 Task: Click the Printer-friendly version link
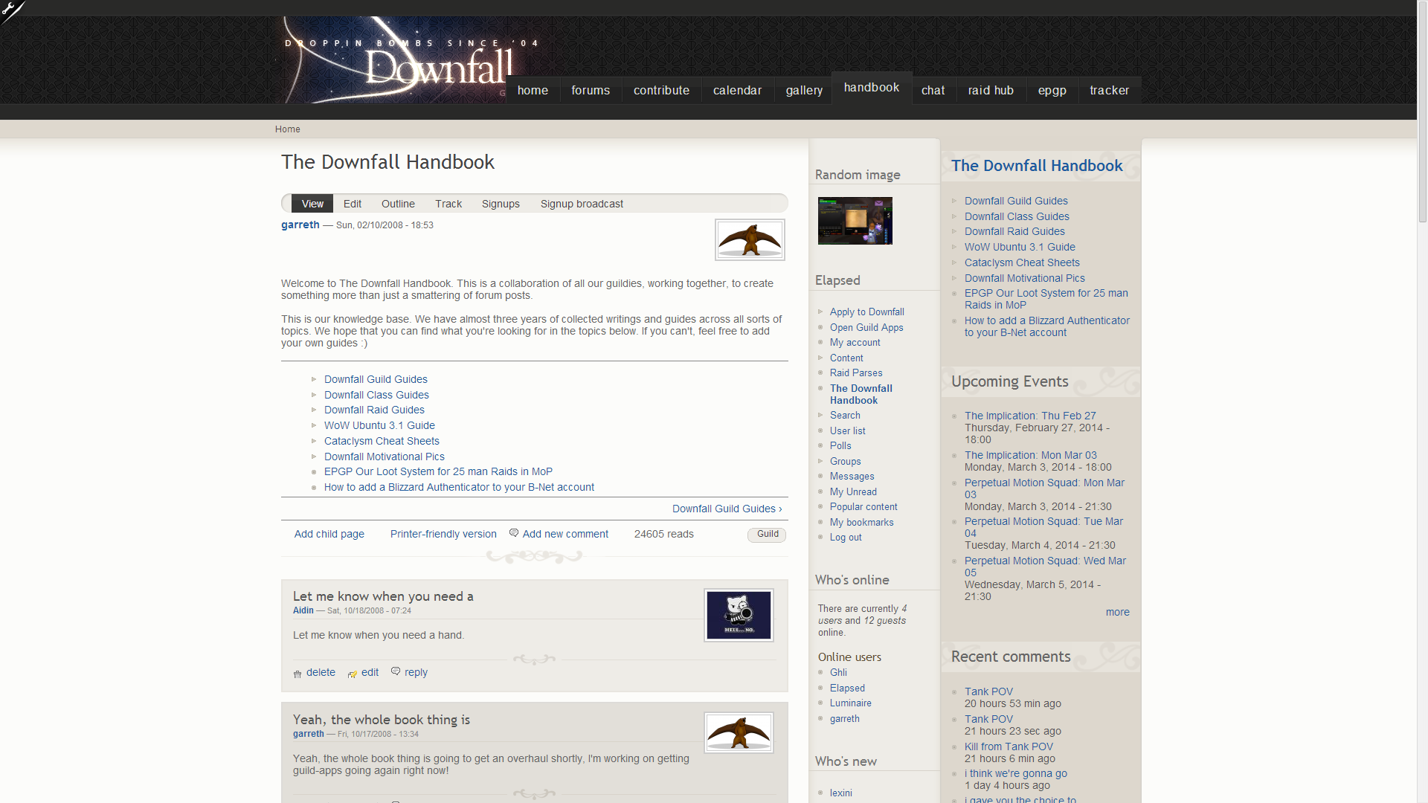coord(443,533)
